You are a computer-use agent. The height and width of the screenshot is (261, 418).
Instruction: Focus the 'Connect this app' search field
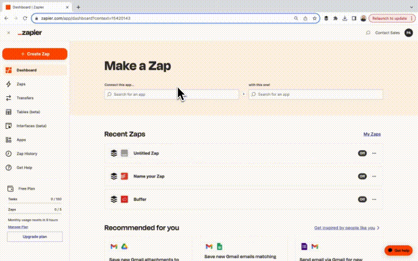click(171, 94)
